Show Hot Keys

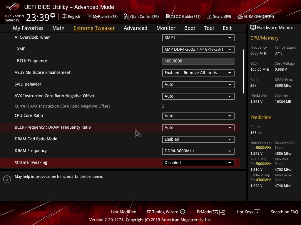click(248, 212)
